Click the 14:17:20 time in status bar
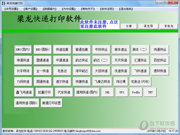180x135 pixels. [173, 131]
